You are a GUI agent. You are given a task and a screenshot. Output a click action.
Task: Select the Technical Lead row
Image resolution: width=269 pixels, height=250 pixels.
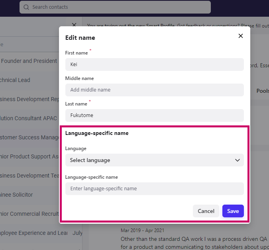coord(29,80)
